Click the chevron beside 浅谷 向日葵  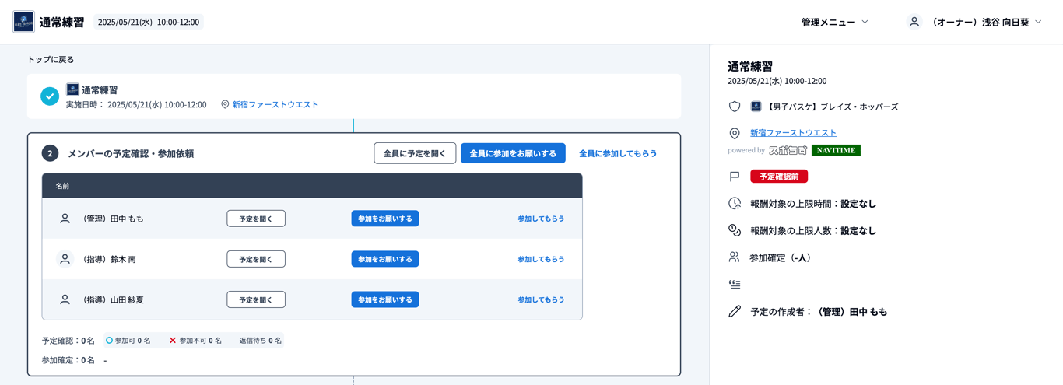click(1038, 22)
